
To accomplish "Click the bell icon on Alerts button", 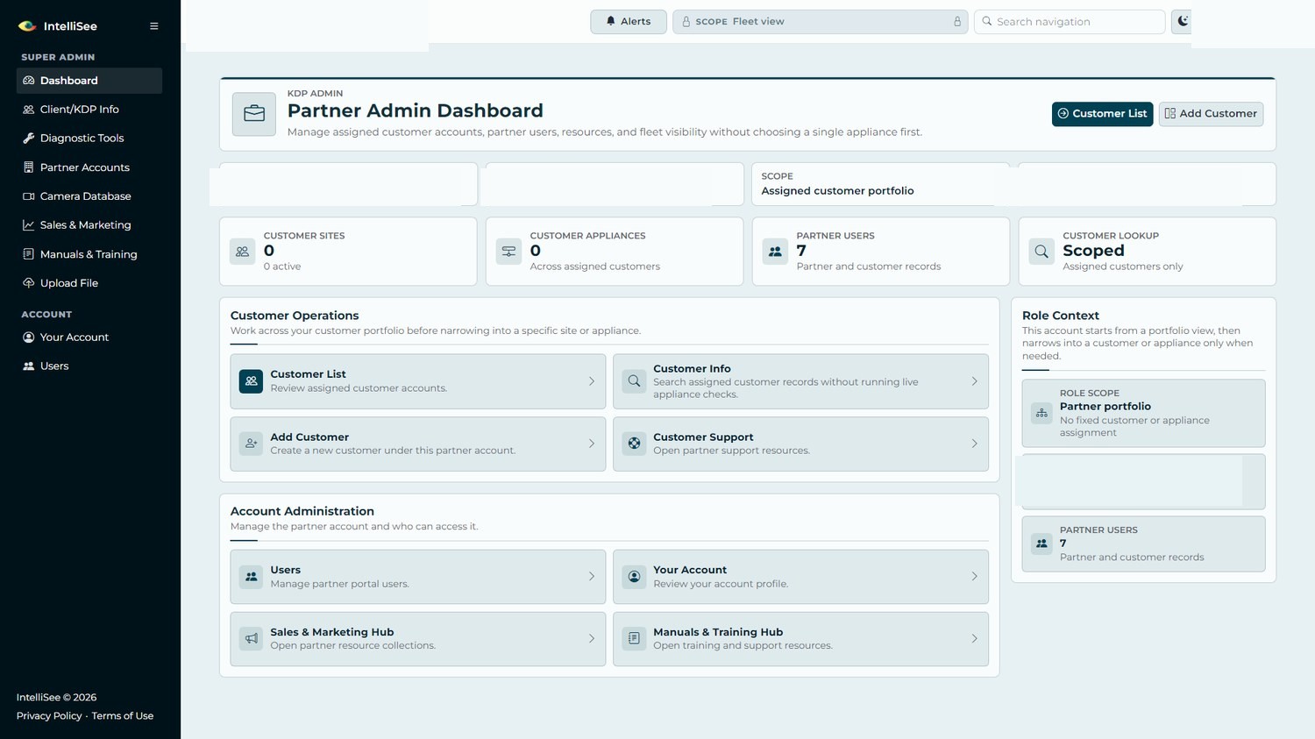I will tap(611, 21).
